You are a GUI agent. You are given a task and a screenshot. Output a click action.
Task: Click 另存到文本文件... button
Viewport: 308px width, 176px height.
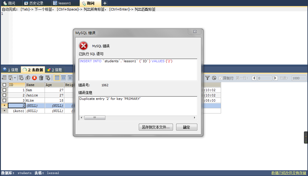pyautogui.click(x=156, y=127)
